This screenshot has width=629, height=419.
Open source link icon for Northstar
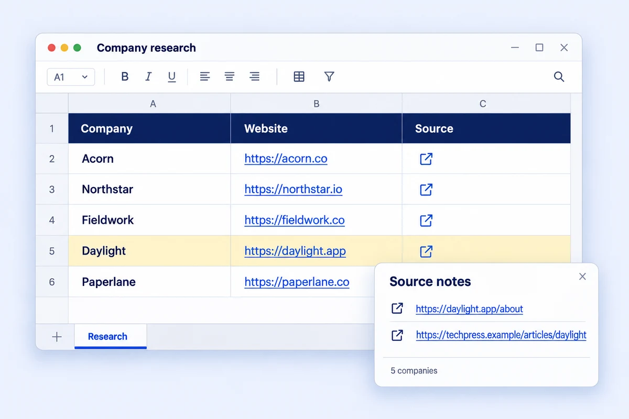(426, 189)
